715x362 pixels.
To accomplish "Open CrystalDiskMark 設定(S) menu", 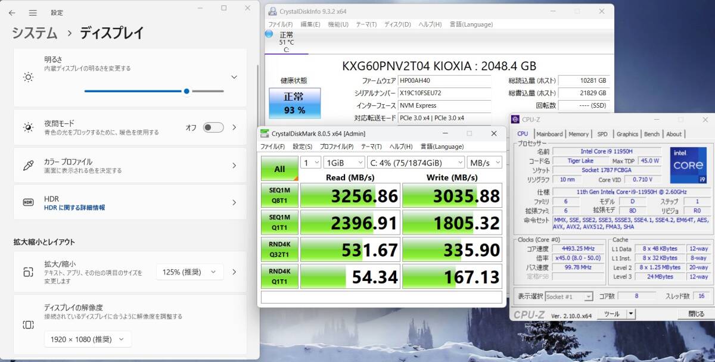I will click(302, 146).
